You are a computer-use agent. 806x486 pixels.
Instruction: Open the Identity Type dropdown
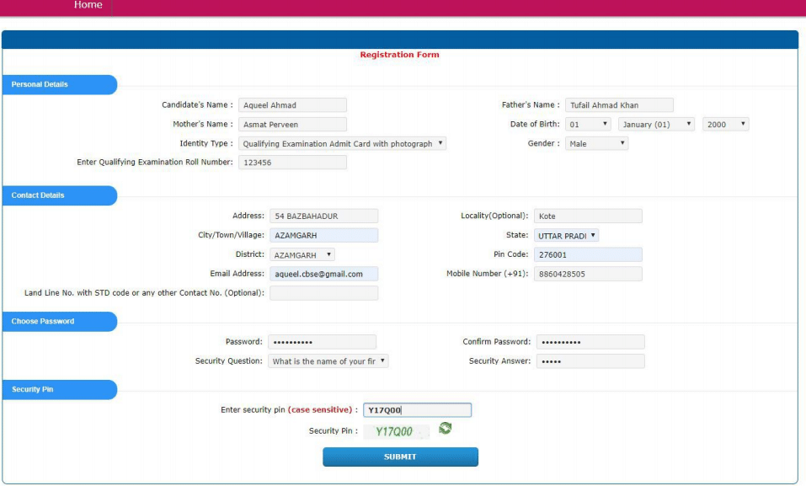click(342, 144)
